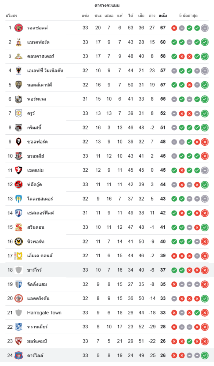
Task: Select the บาร์โรว์ highlighted table row
Action: 107,270
